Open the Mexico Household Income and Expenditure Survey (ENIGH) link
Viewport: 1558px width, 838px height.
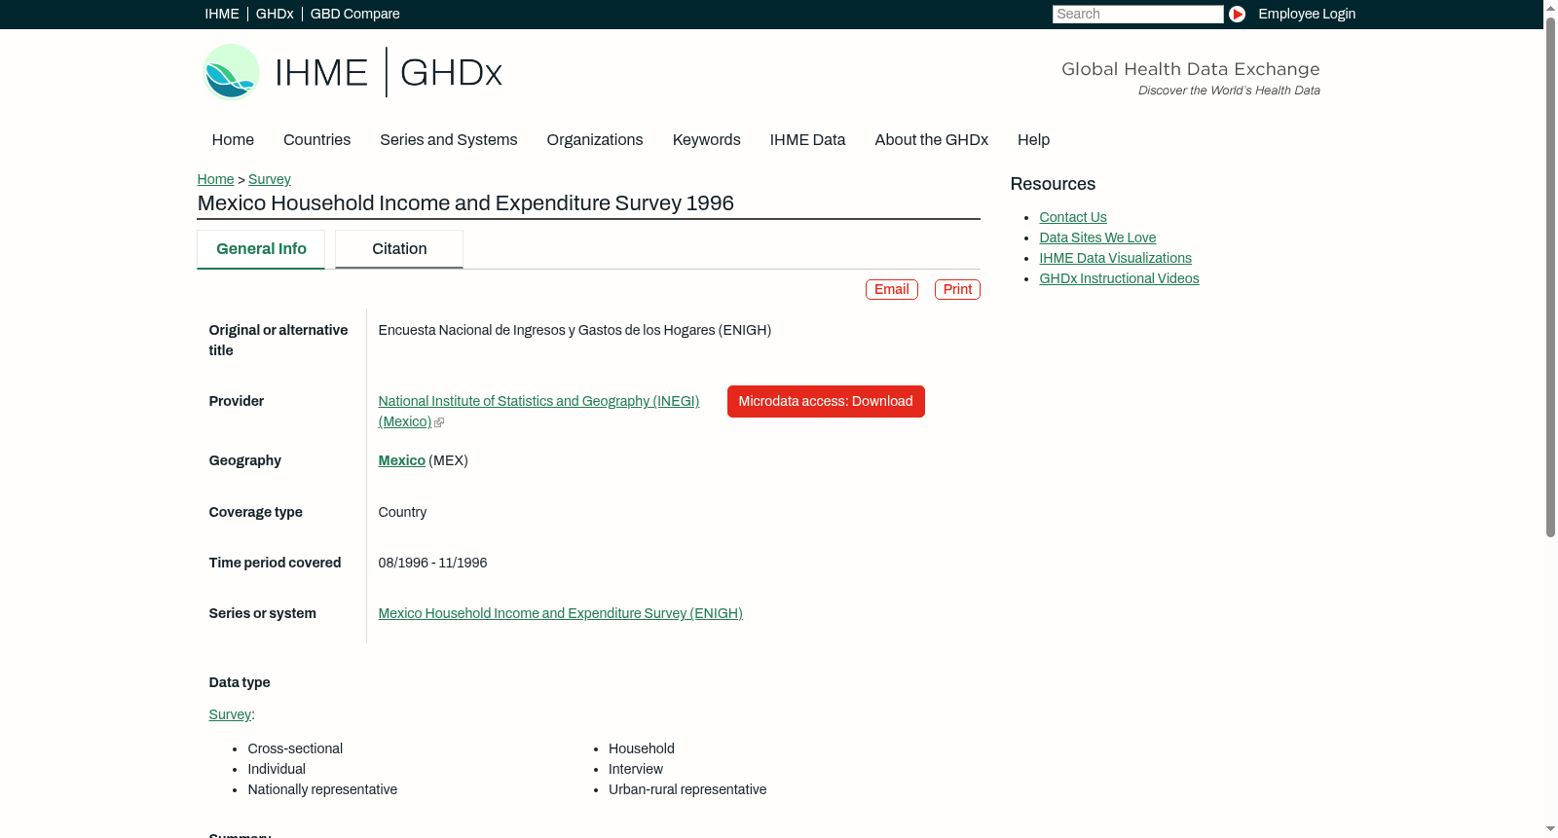561,613
